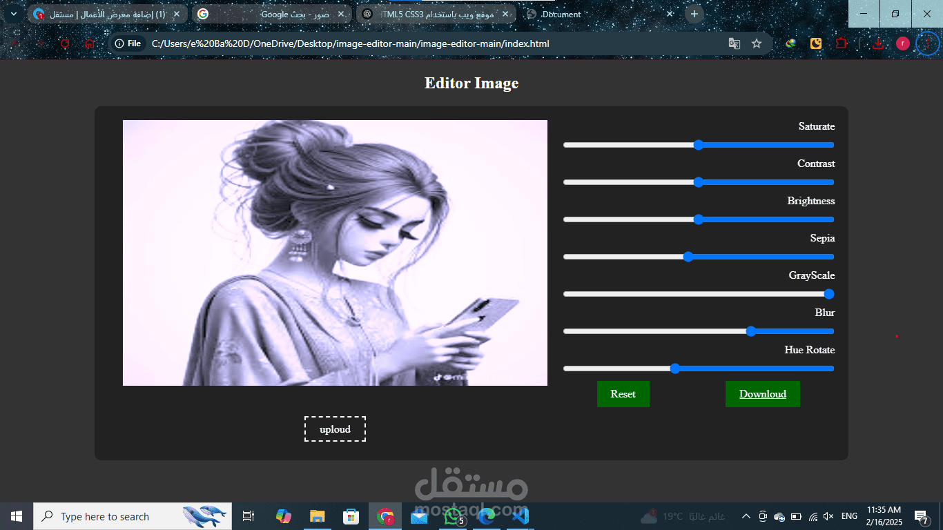Open Task View on the taskbar

tap(249, 516)
